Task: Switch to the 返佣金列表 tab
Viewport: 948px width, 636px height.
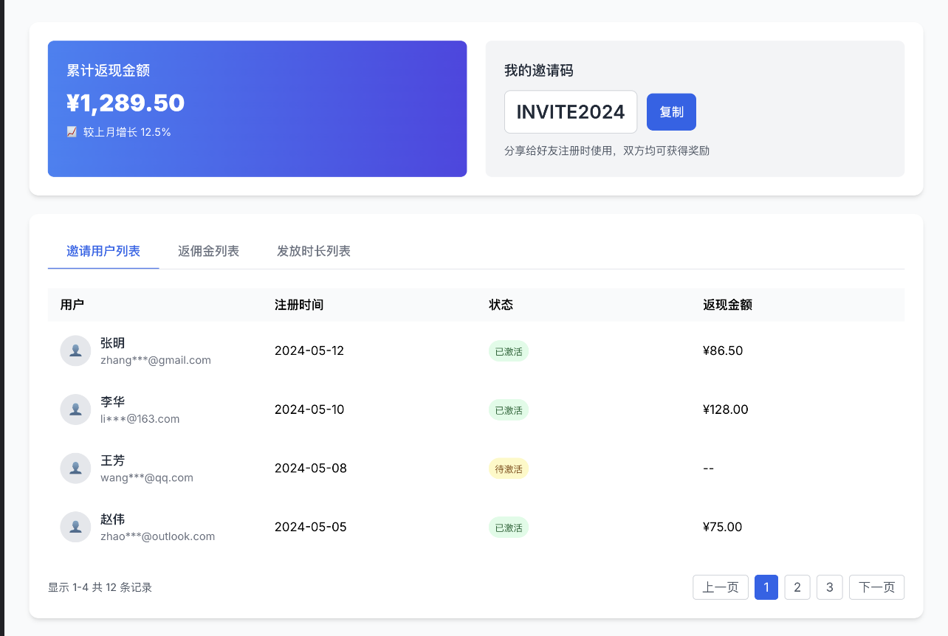Action: point(207,251)
